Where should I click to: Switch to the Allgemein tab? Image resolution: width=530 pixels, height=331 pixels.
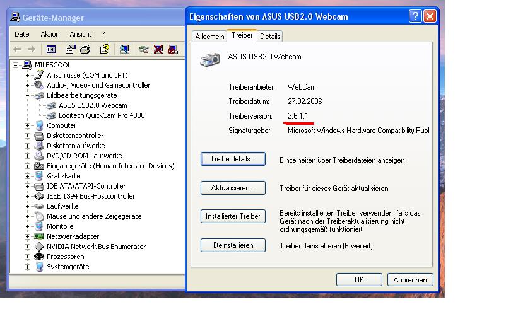(209, 37)
